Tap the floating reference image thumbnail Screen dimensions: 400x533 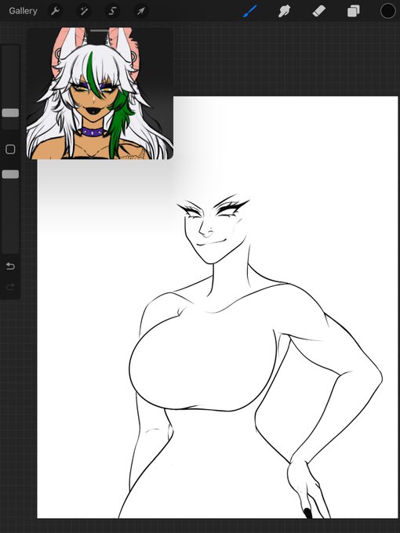[100, 93]
